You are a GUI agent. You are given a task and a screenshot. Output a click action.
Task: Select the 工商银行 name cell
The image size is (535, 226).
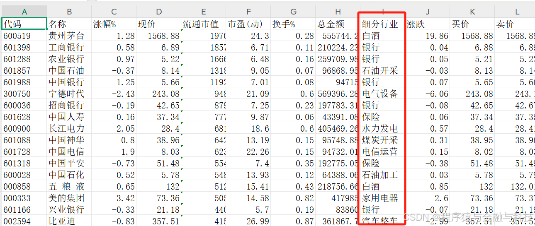(69, 47)
